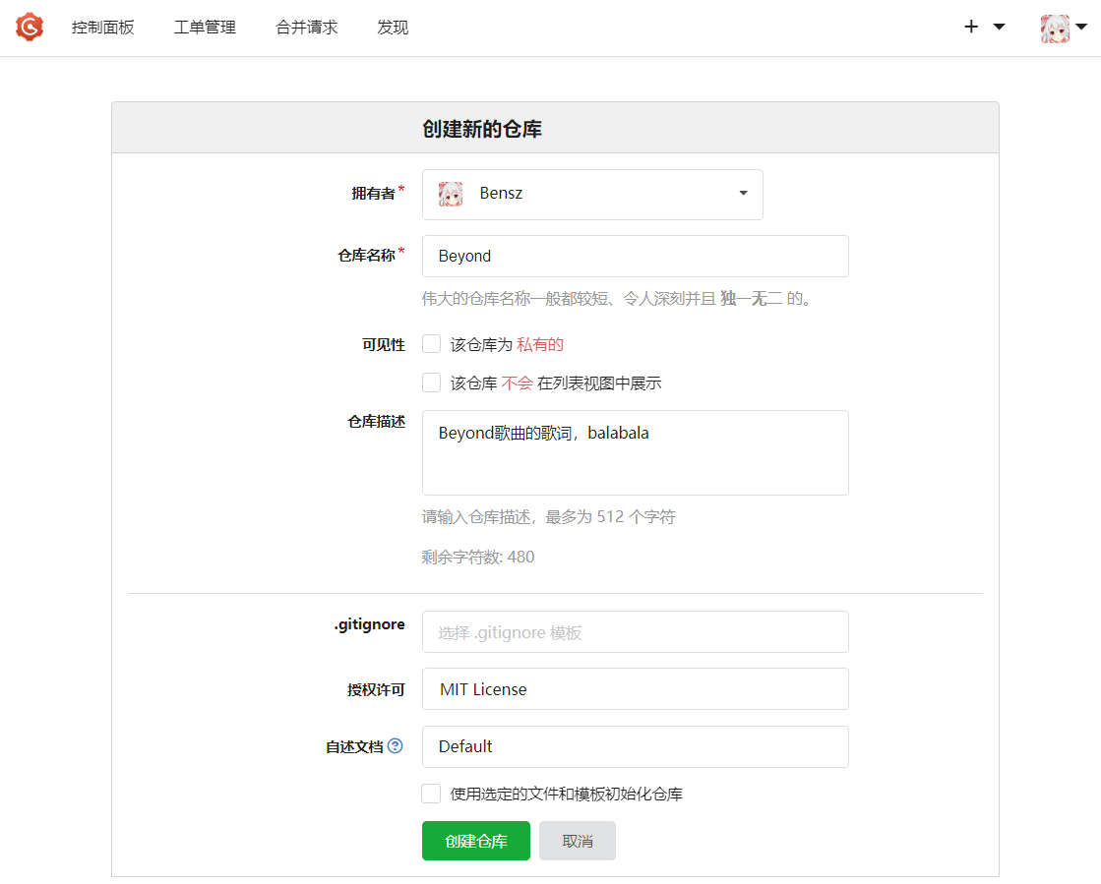This screenshot has width=1101, height=884.
Task: Check 使用选定的文件和模板初始化仓库
Action: point(431,793)
